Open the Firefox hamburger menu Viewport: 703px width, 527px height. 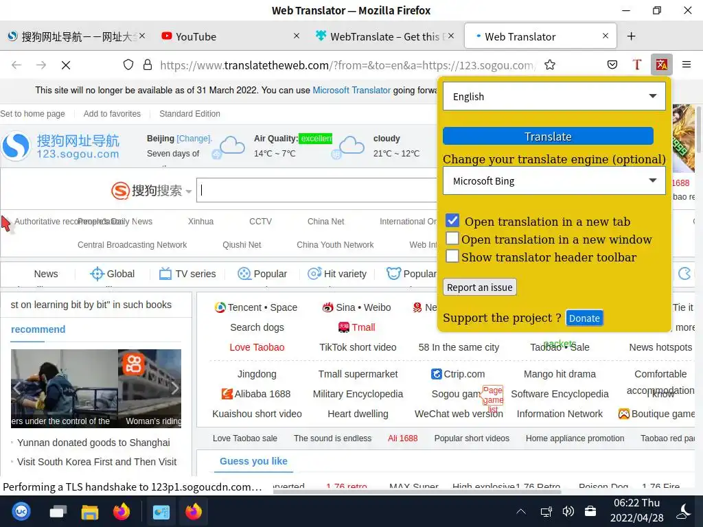[686, 65]
